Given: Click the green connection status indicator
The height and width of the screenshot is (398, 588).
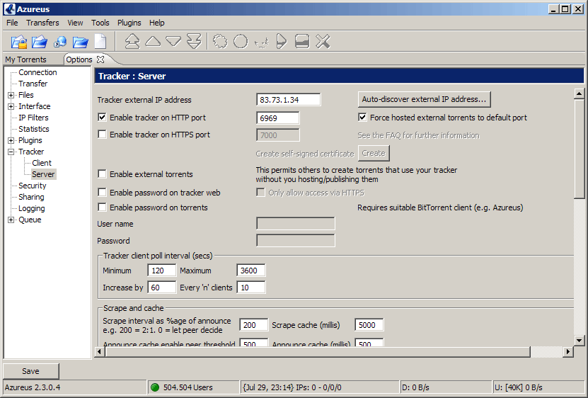Looking at the screenshot, I should pos(155,387).
